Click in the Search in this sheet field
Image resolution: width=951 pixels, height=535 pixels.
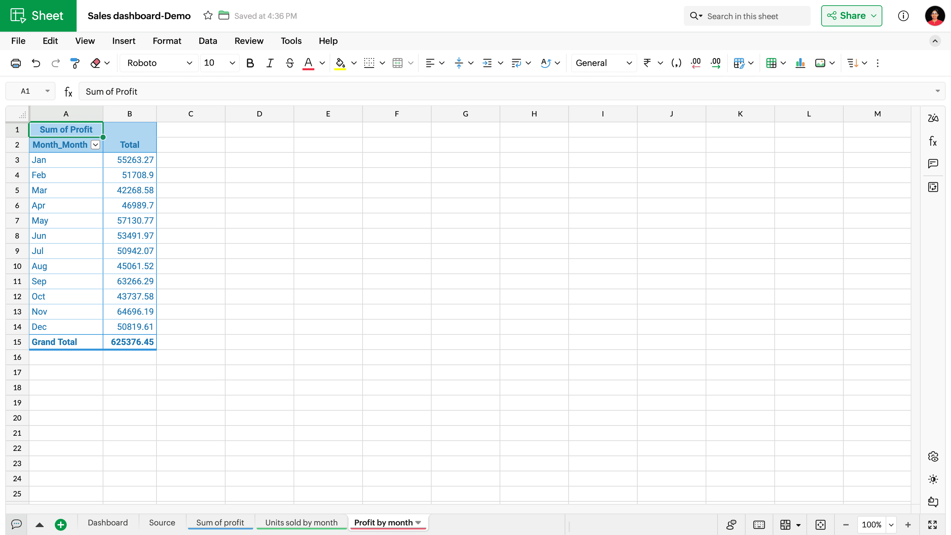747,16
